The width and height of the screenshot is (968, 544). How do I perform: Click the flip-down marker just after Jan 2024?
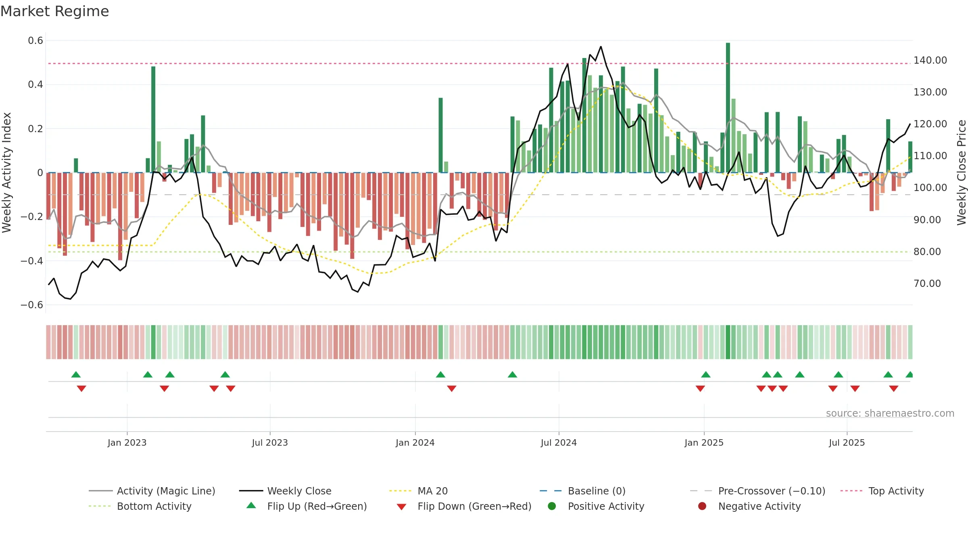452,388
